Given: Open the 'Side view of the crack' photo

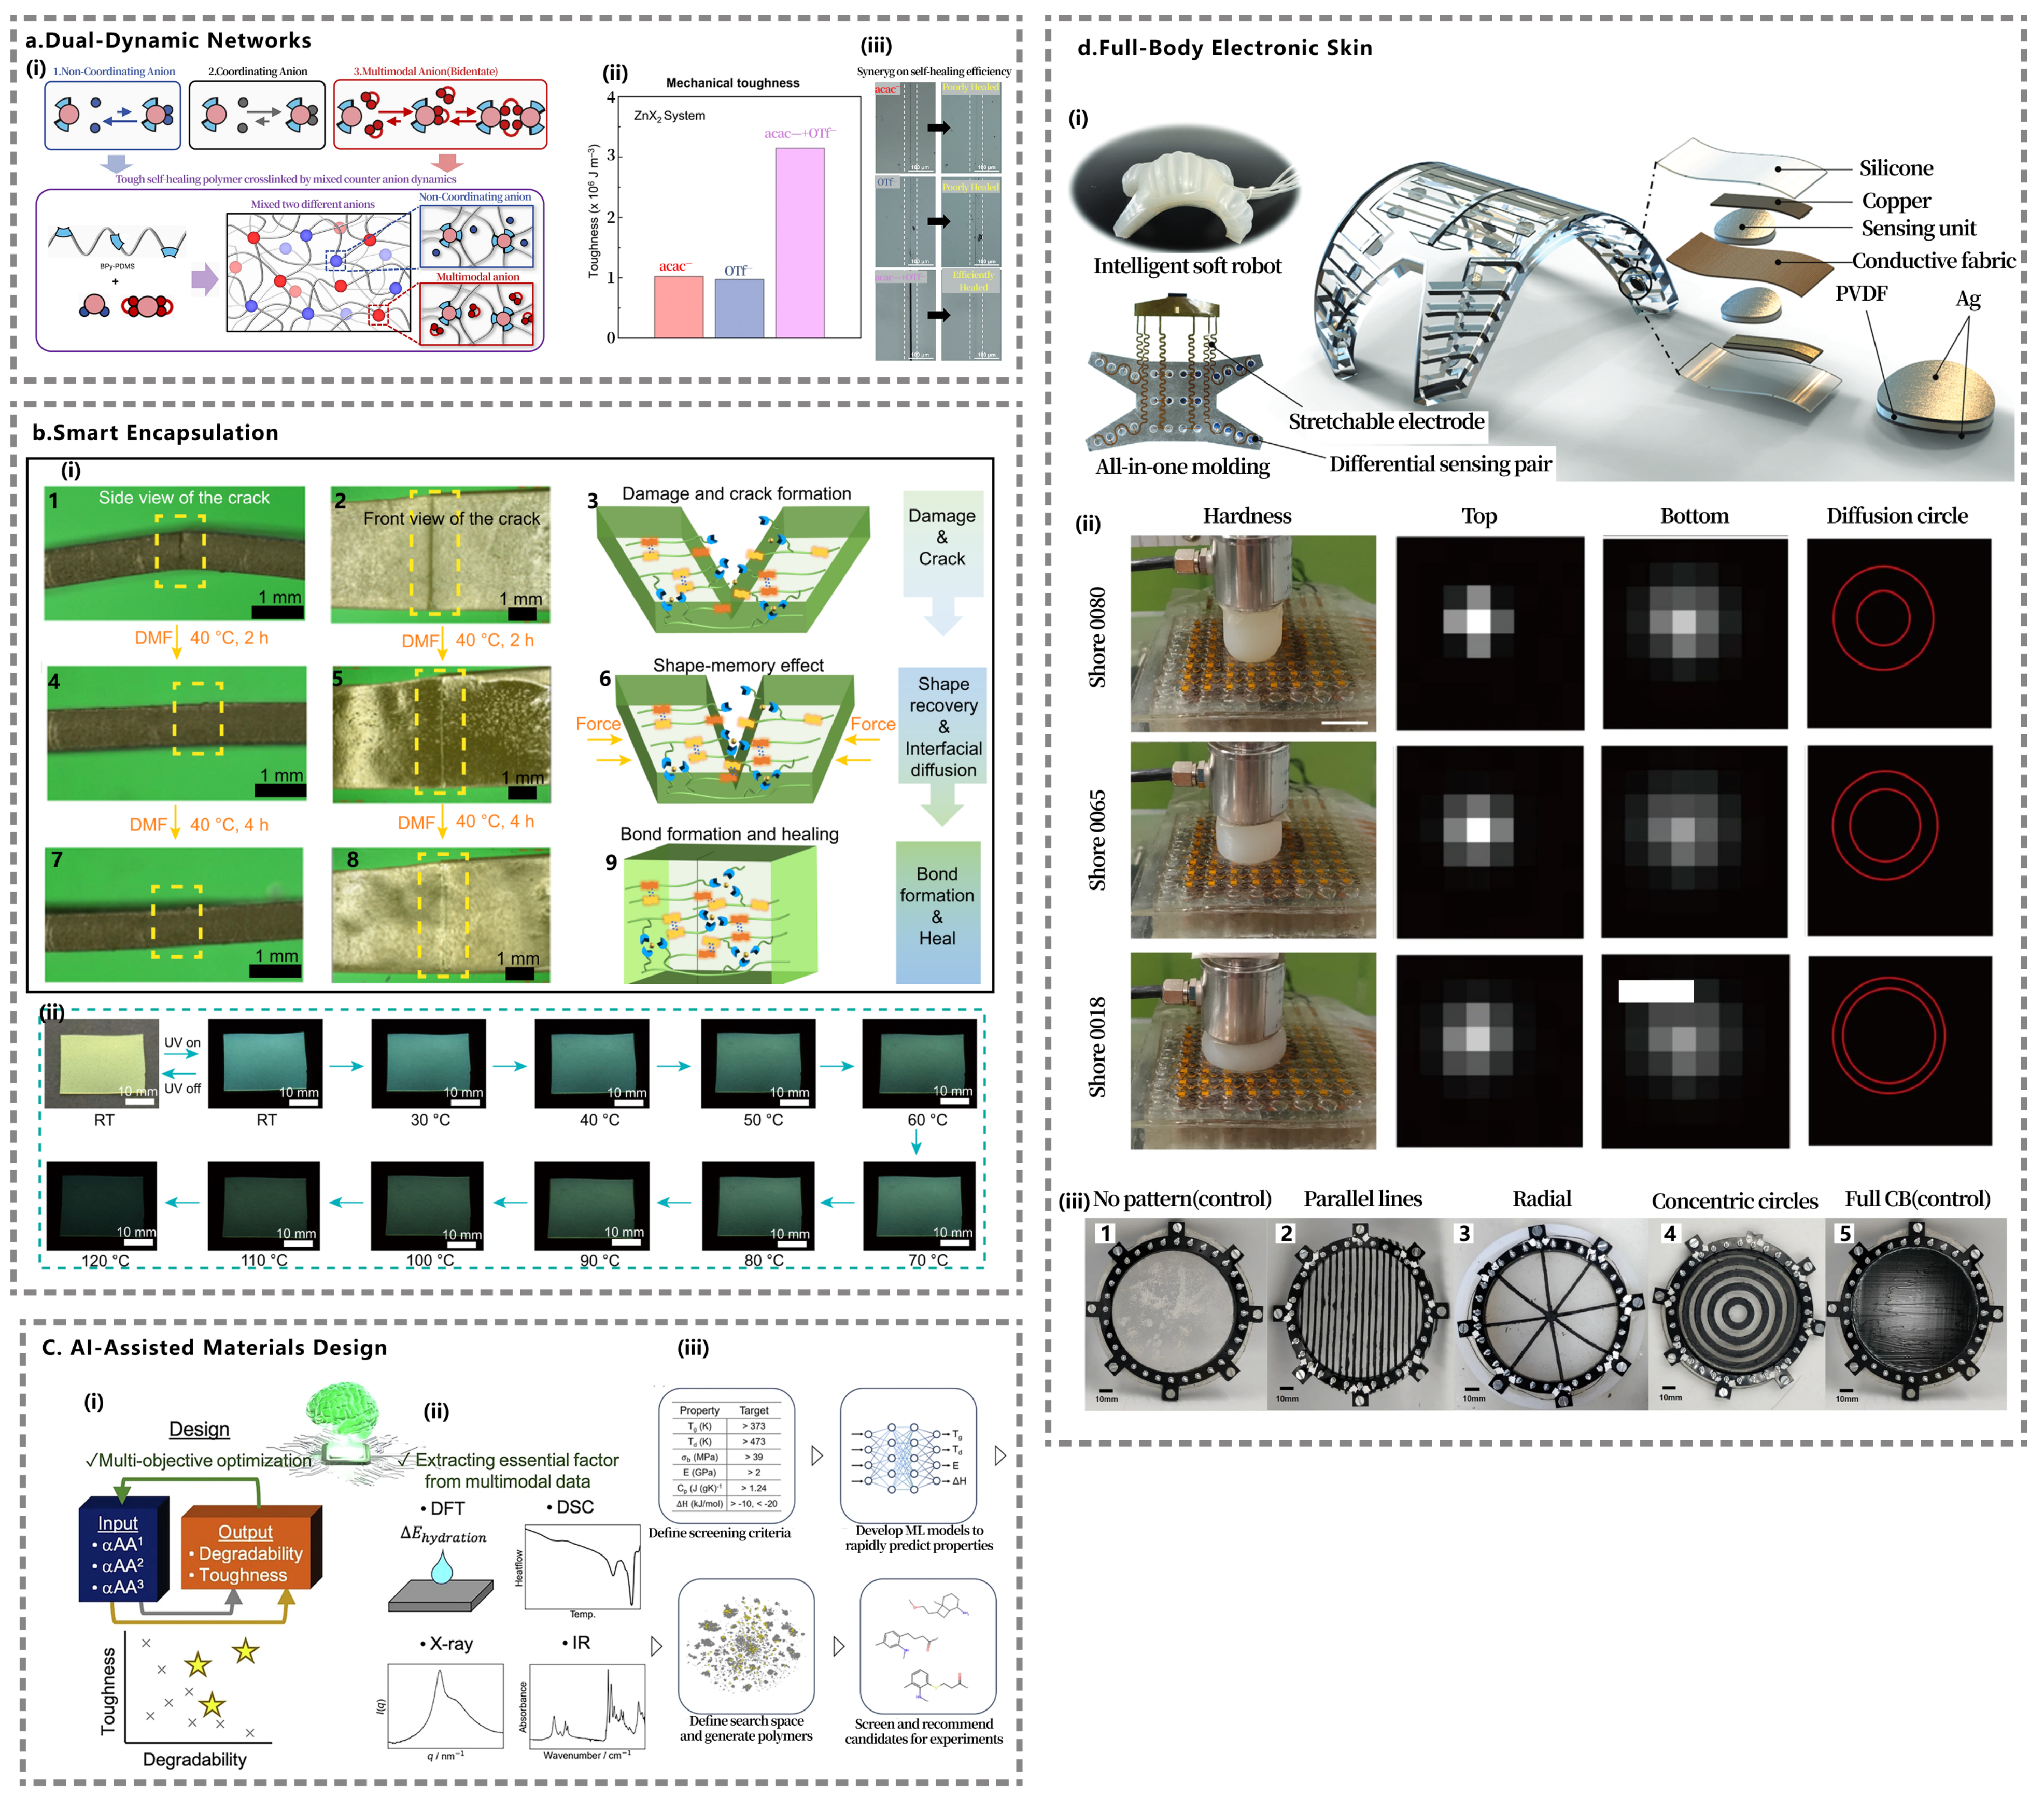Looking at the screenshot, I should pyautogui.click(x=175, y=554).
